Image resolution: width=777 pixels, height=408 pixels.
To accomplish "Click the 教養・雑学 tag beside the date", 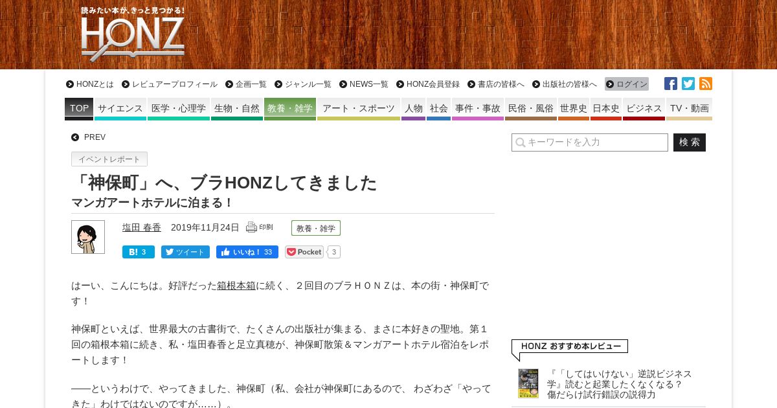I will [x=316, y=228].
